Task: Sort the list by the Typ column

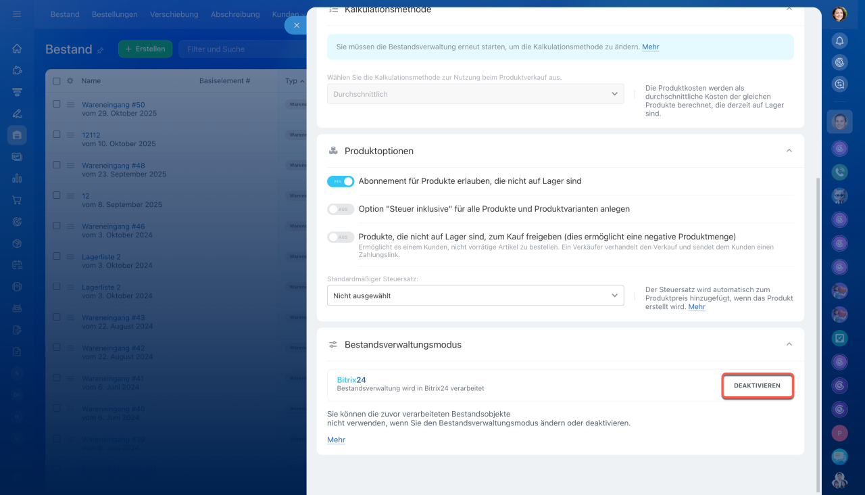Action: point(294,81)
